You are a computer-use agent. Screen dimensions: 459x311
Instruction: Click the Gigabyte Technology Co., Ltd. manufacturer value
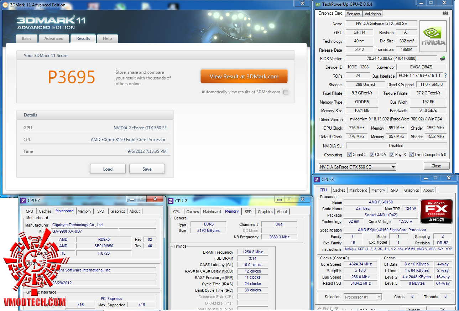coord(104,225)
